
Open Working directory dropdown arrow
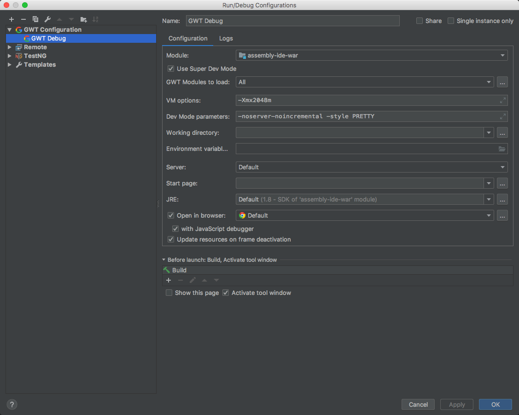pos(489,133)
